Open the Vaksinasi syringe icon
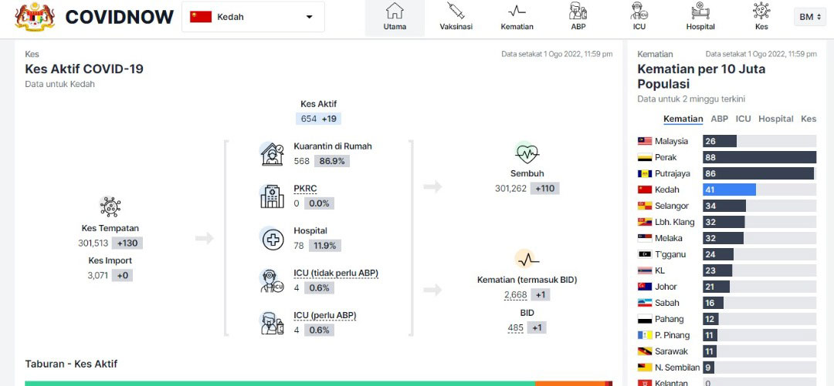This screenshot has height=386, width=834. (x=456, y=11)
